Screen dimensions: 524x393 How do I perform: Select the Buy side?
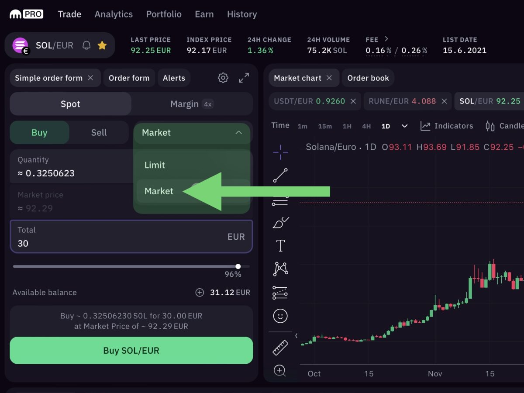point(39,133)
